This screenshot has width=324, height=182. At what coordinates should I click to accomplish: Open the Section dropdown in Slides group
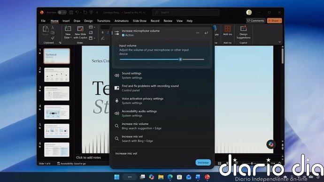pos(92,38)
